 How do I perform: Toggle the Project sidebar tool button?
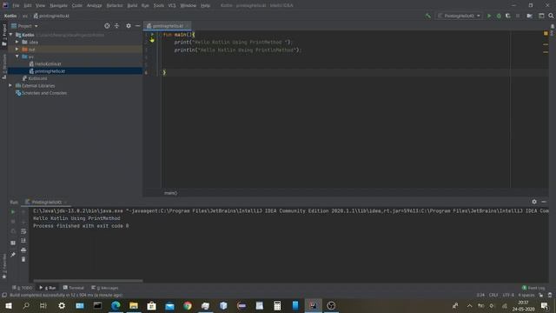4,35
